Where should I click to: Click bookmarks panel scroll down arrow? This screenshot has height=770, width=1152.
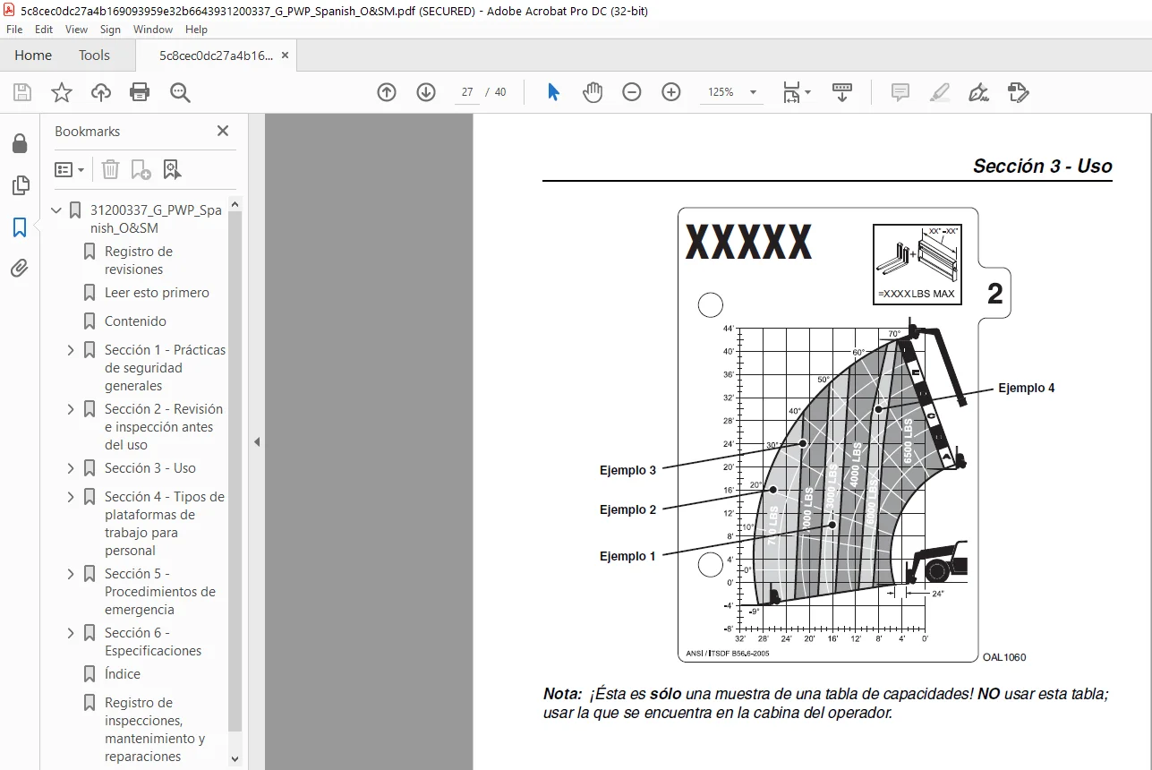click(235, 758)
